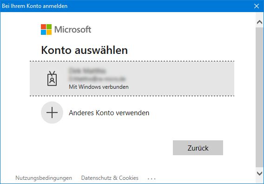This screenshot has height=184, width=264.
Task: Close the sign-in dialog with the X
Action: [257, 6]
